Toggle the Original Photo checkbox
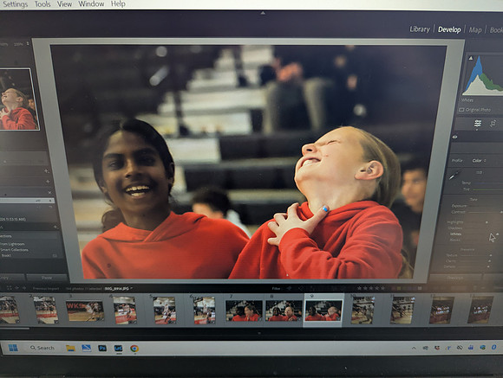503x378 pixels. point(461,110)
